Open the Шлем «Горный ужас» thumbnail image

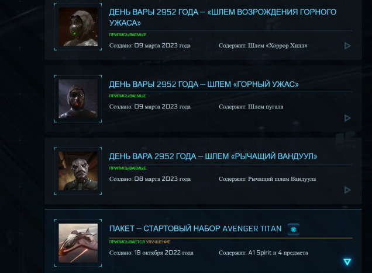(78, 99)
